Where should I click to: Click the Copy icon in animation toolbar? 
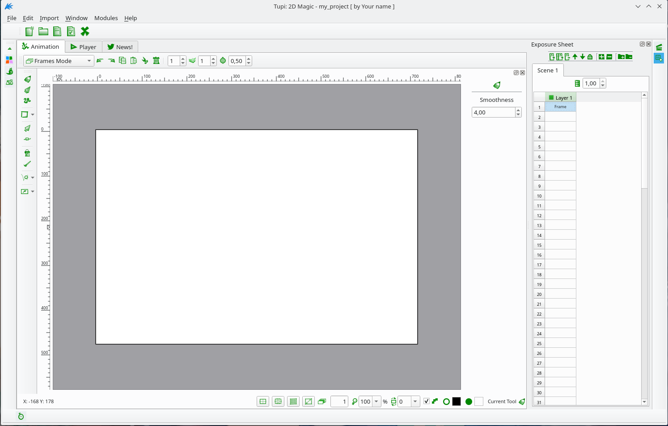[x=122, y=61]
